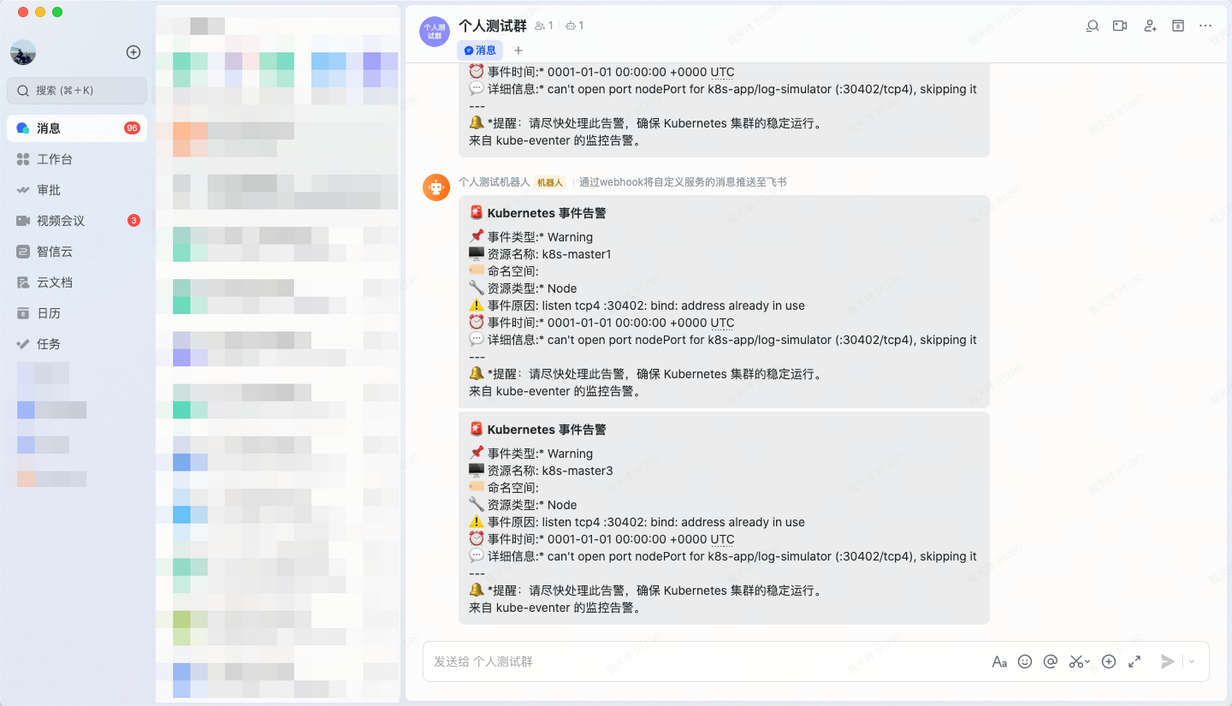Screen dimensions: 1232x706
Task: Expand the message input editor to fullscreen
Action: coord(1134,662)
